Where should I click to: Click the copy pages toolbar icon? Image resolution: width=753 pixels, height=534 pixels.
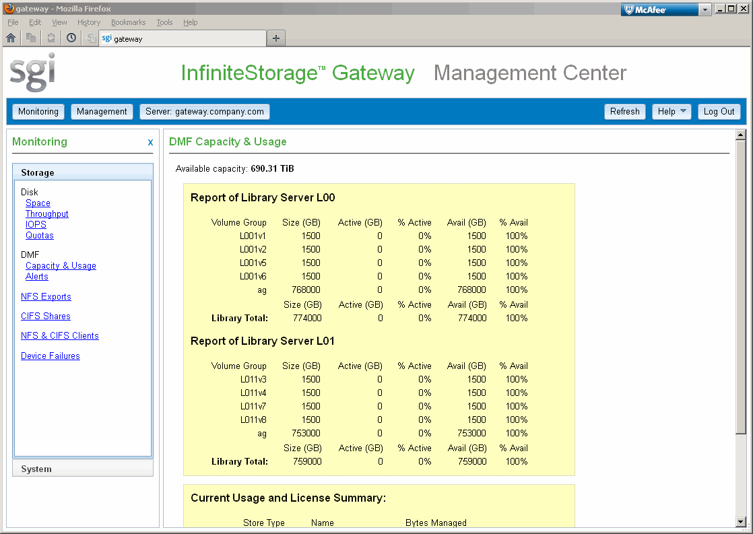click(x=31, y=38)
